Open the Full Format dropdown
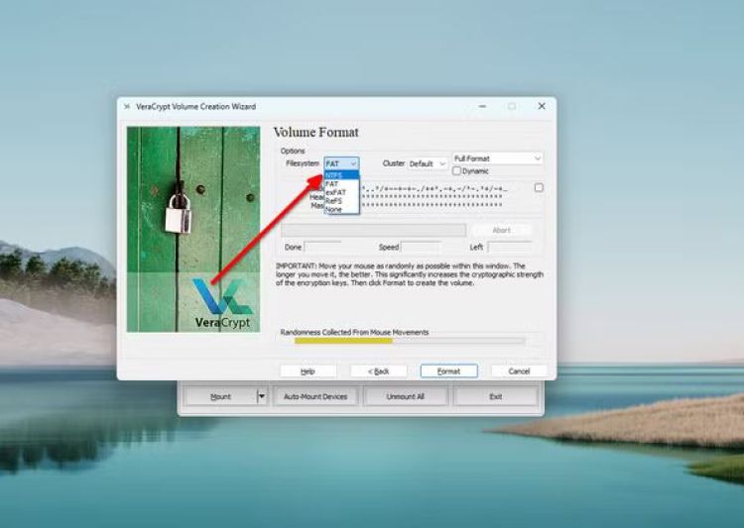 click(x=497, y=158)
